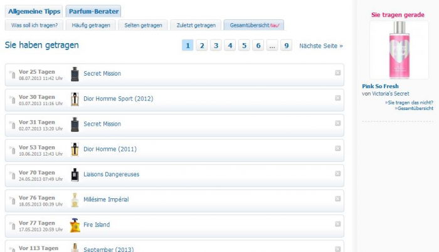Image resolution: width=439 pixels, height=252 pixels.
Task: Click spray icon in the Vor 76 Tagen row
Action: click(x=13, y=200)
